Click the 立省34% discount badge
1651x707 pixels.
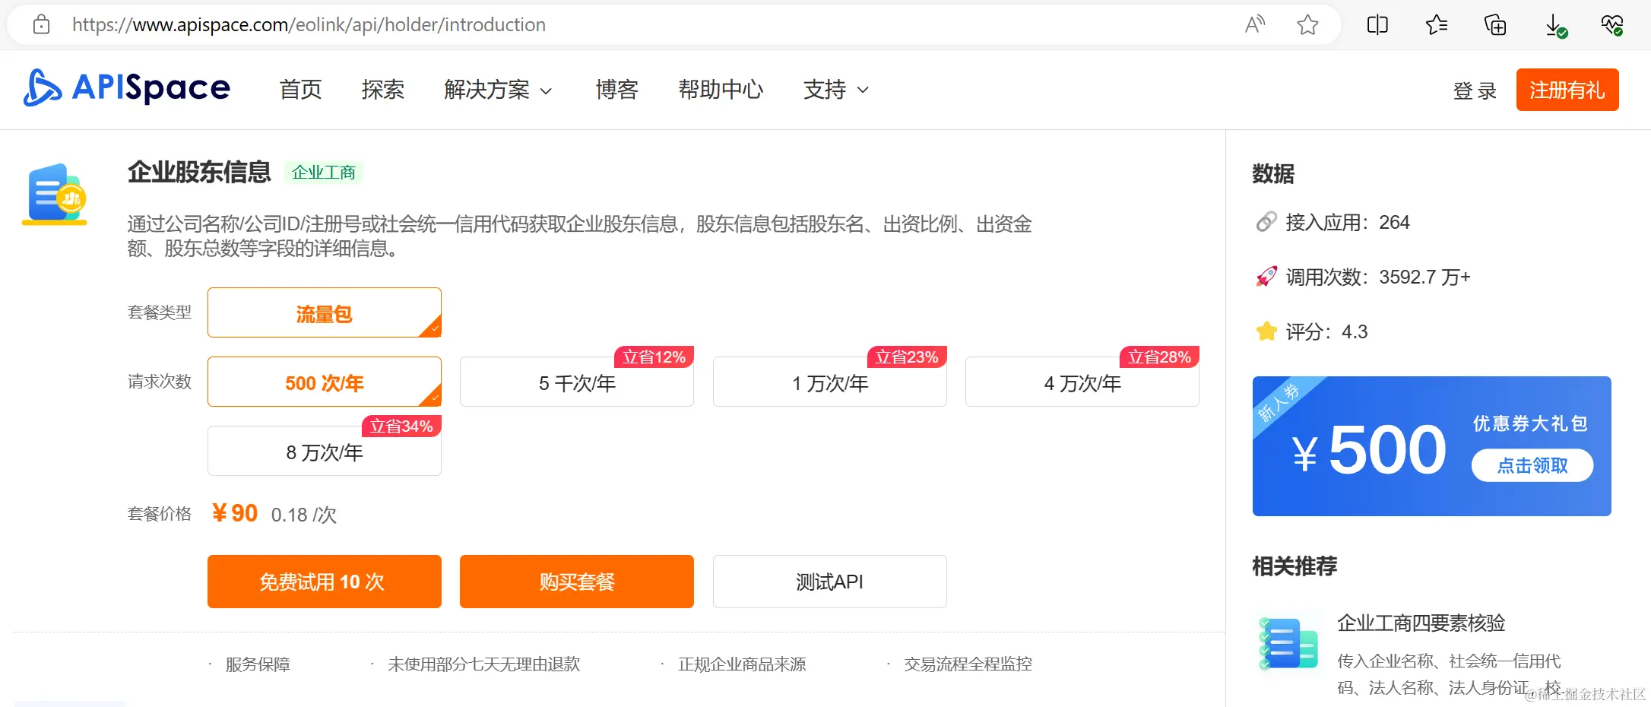[401, 426]
